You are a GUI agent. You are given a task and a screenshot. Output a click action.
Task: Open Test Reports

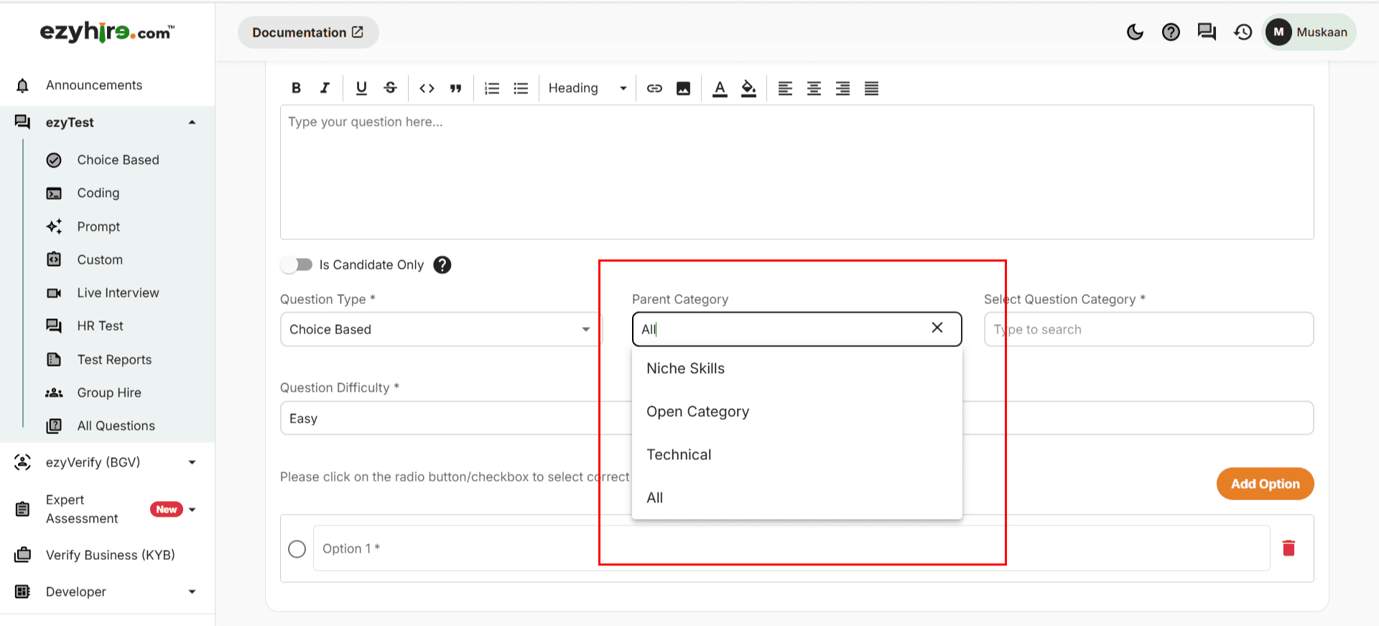click(x=115, y=359)
